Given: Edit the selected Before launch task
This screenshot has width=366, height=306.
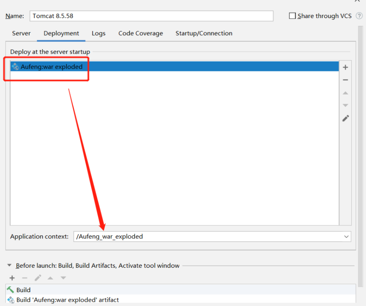Looking at the screenshot, I should coord(38,278).
